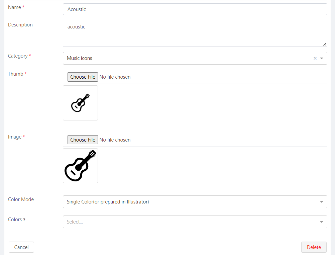Delete this Acoustic item
335x255 pixels.
[x=314, y=247]
